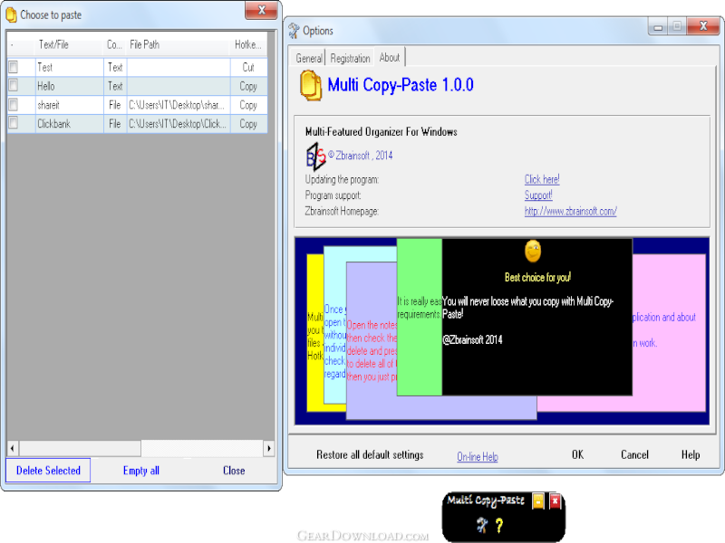
Task: Click Restore all default settings
Action: 370,455
